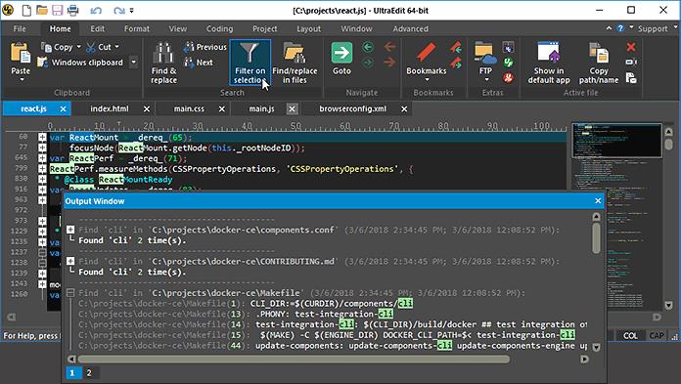The height and width of the screenshot is (384, 681).
Task: Open quick access toolbar customize dropdown
Action: tap(131, 11)
